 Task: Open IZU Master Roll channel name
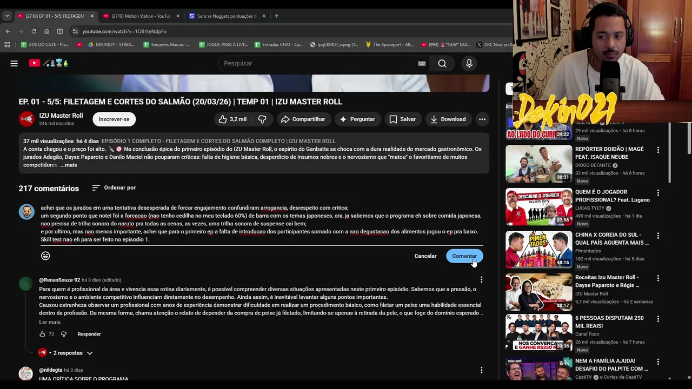[61, 116]
